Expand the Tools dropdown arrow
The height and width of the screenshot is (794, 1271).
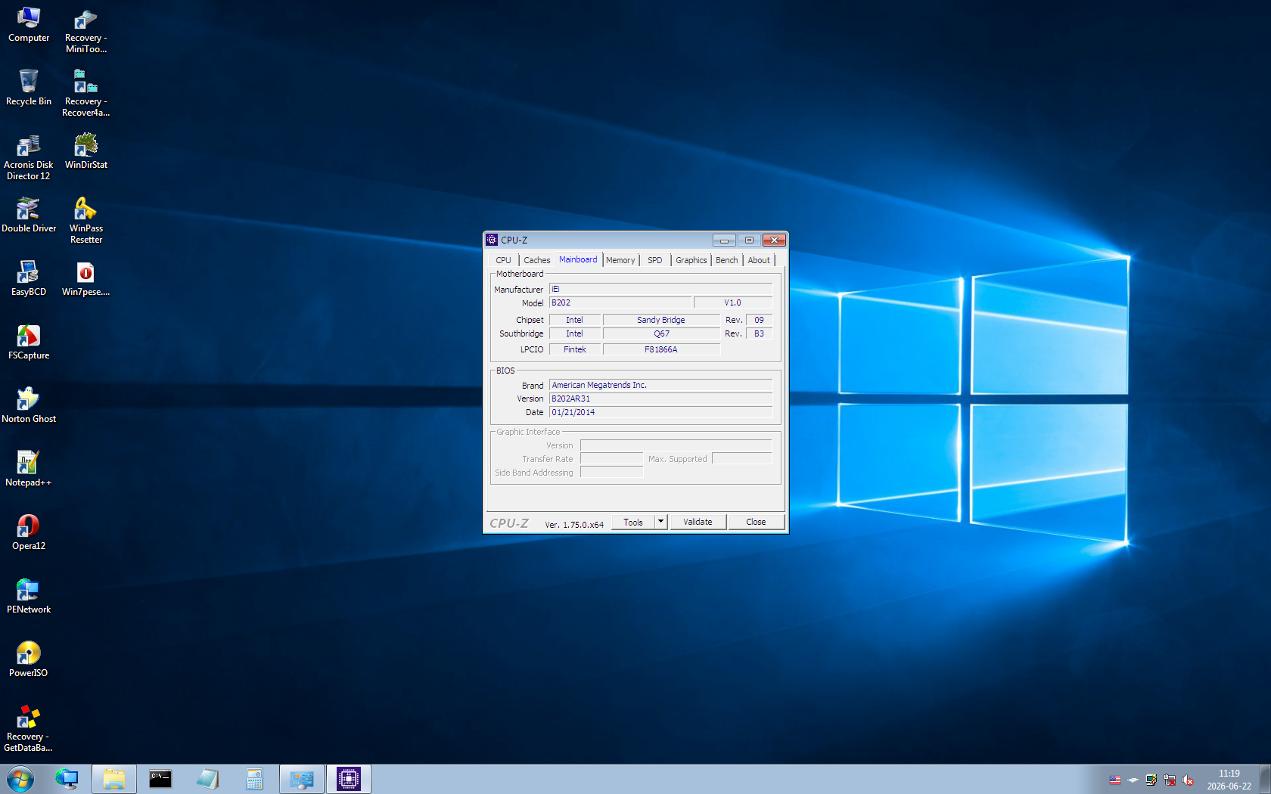[x=660, y=522]
